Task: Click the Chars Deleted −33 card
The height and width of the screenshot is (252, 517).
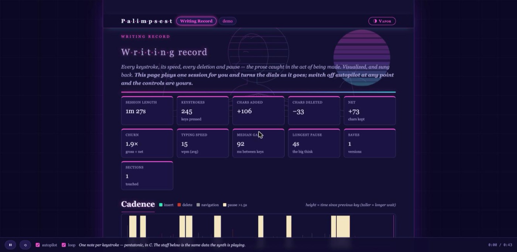Action: pyautogui.click(x=314, y=111)
